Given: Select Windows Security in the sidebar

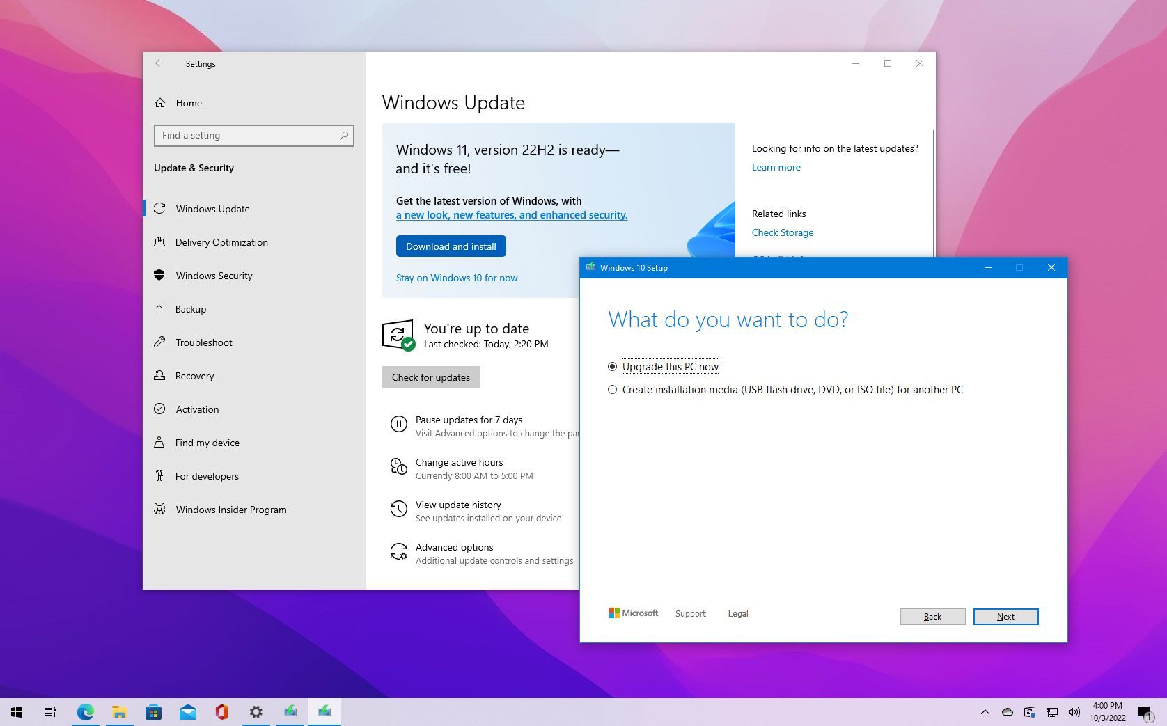Looking at the screenshot, I should click(x=214, y=276).
